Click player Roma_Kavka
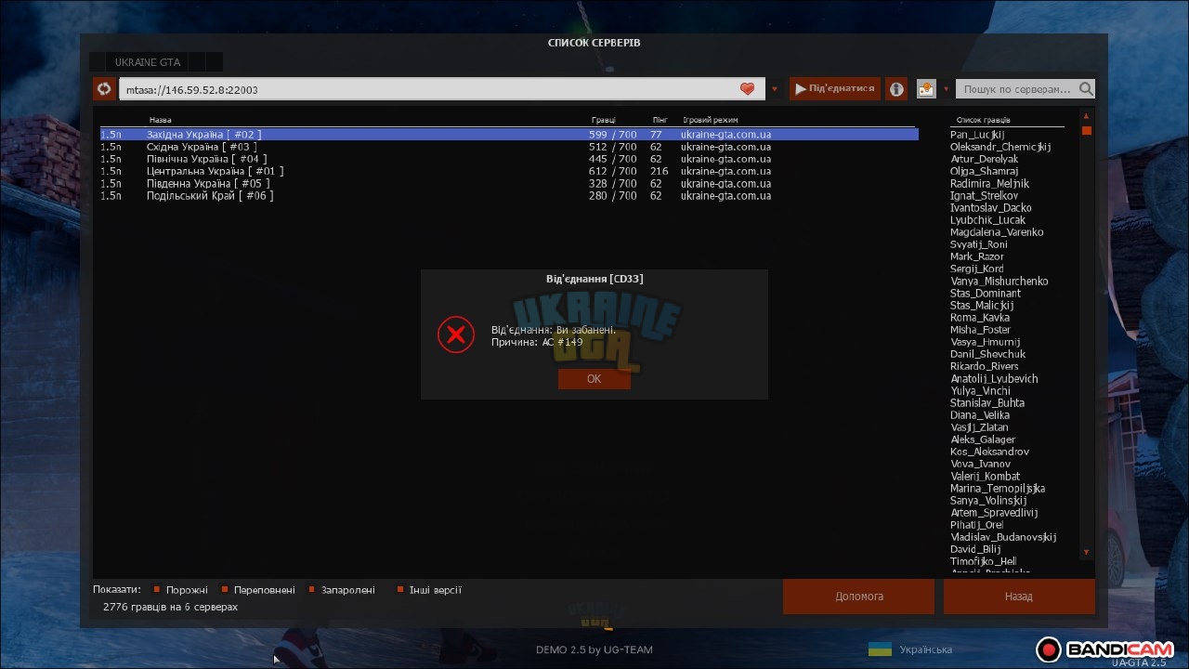 point(979,318)
